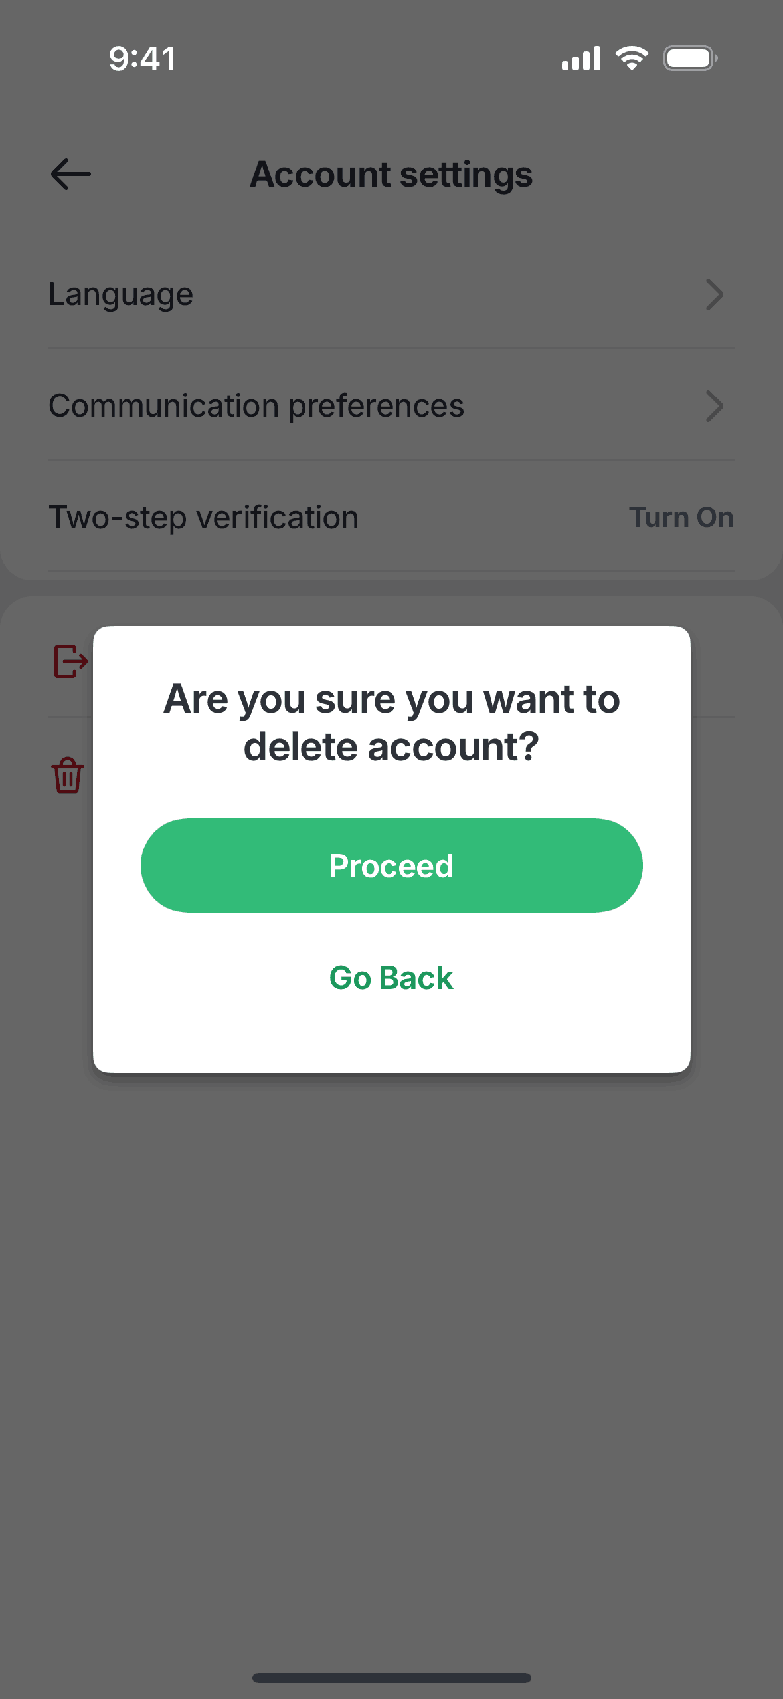Confirm deletion with the Proceed button
The height and width of the screenshot is (1699, 783).
391,865
